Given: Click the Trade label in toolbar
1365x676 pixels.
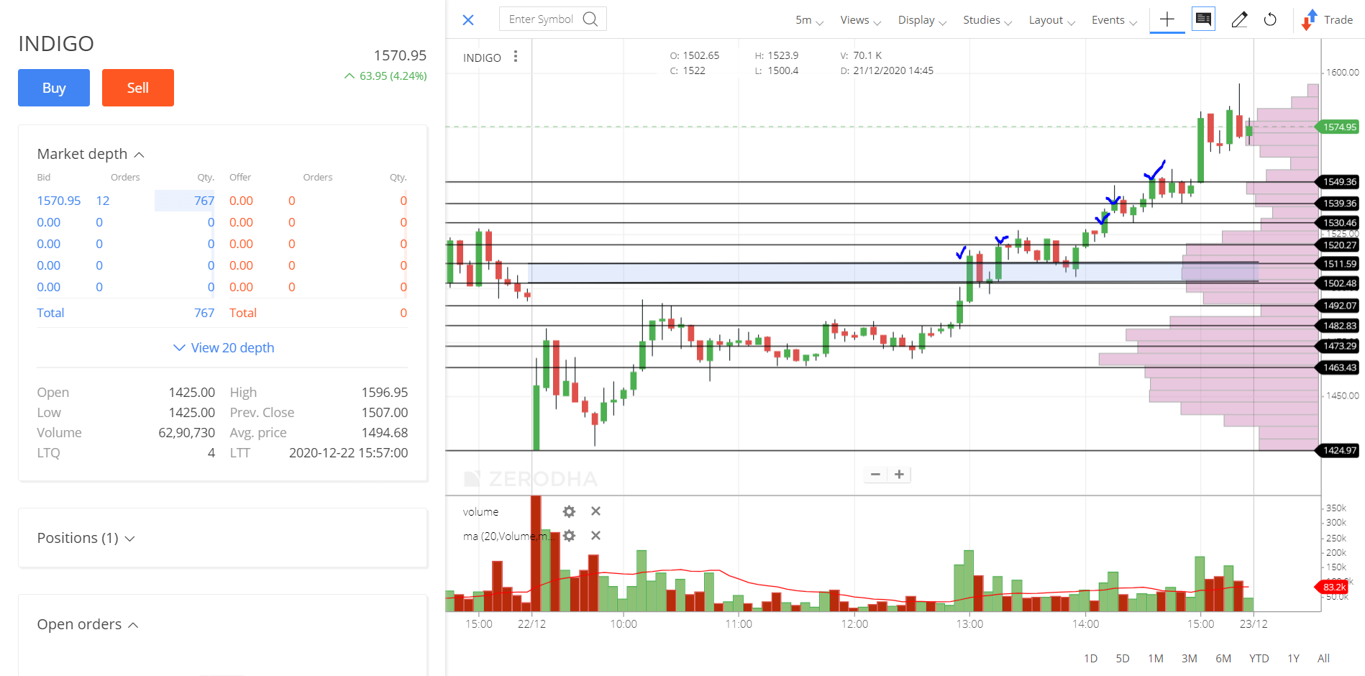Looking at the screenshot, I should [x=1338, y=20].
